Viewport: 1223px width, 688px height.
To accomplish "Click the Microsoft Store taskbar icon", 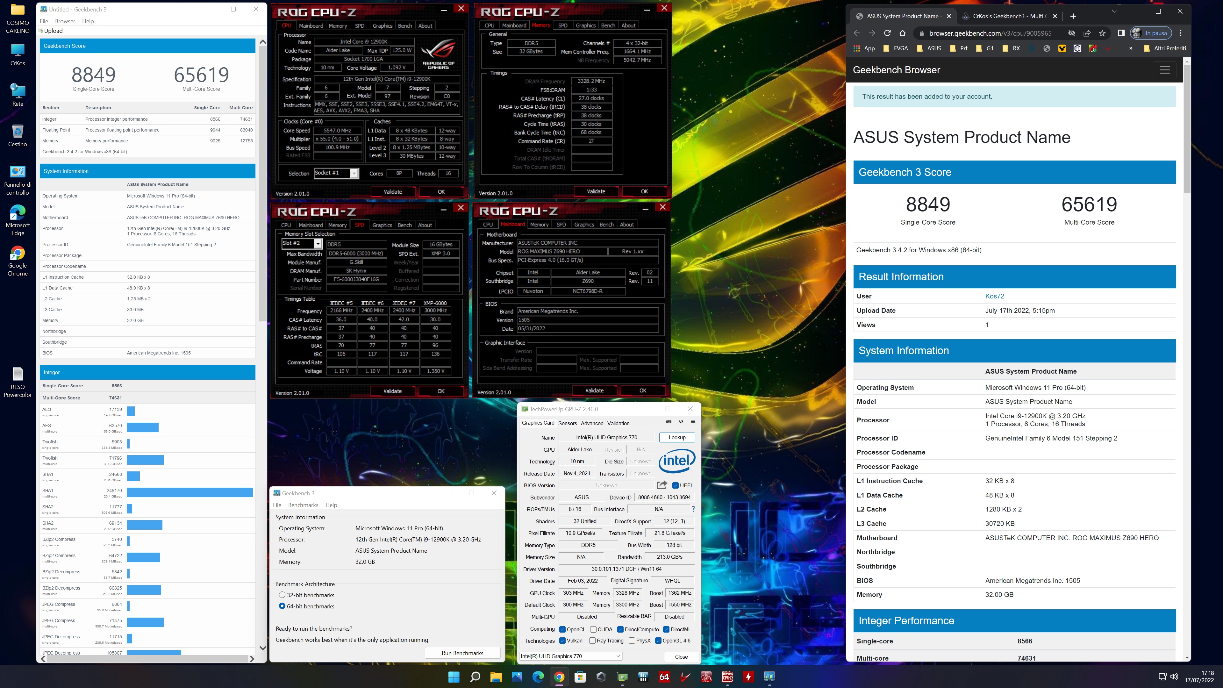I will point(580,677).
